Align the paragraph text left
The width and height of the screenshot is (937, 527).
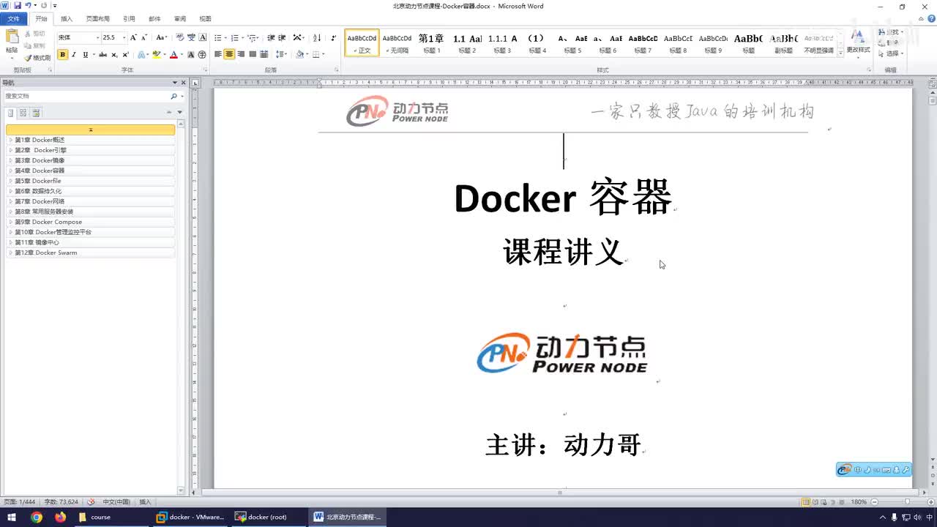(217, 55)
